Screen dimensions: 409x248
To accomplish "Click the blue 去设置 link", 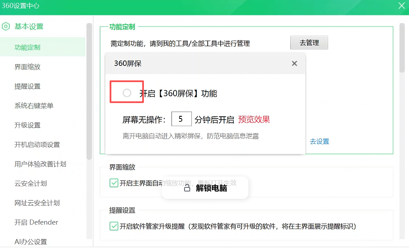I will click(319, 142).
